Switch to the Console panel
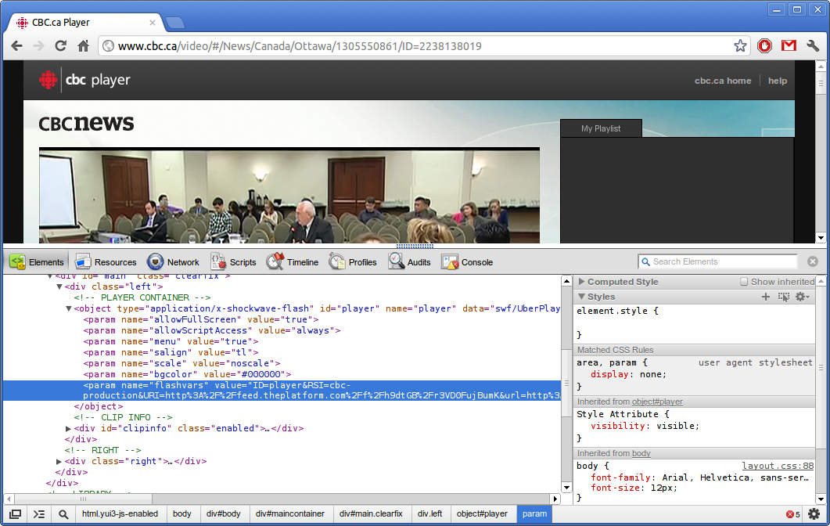Screen dimensions: 830x526 click(467, 261)
